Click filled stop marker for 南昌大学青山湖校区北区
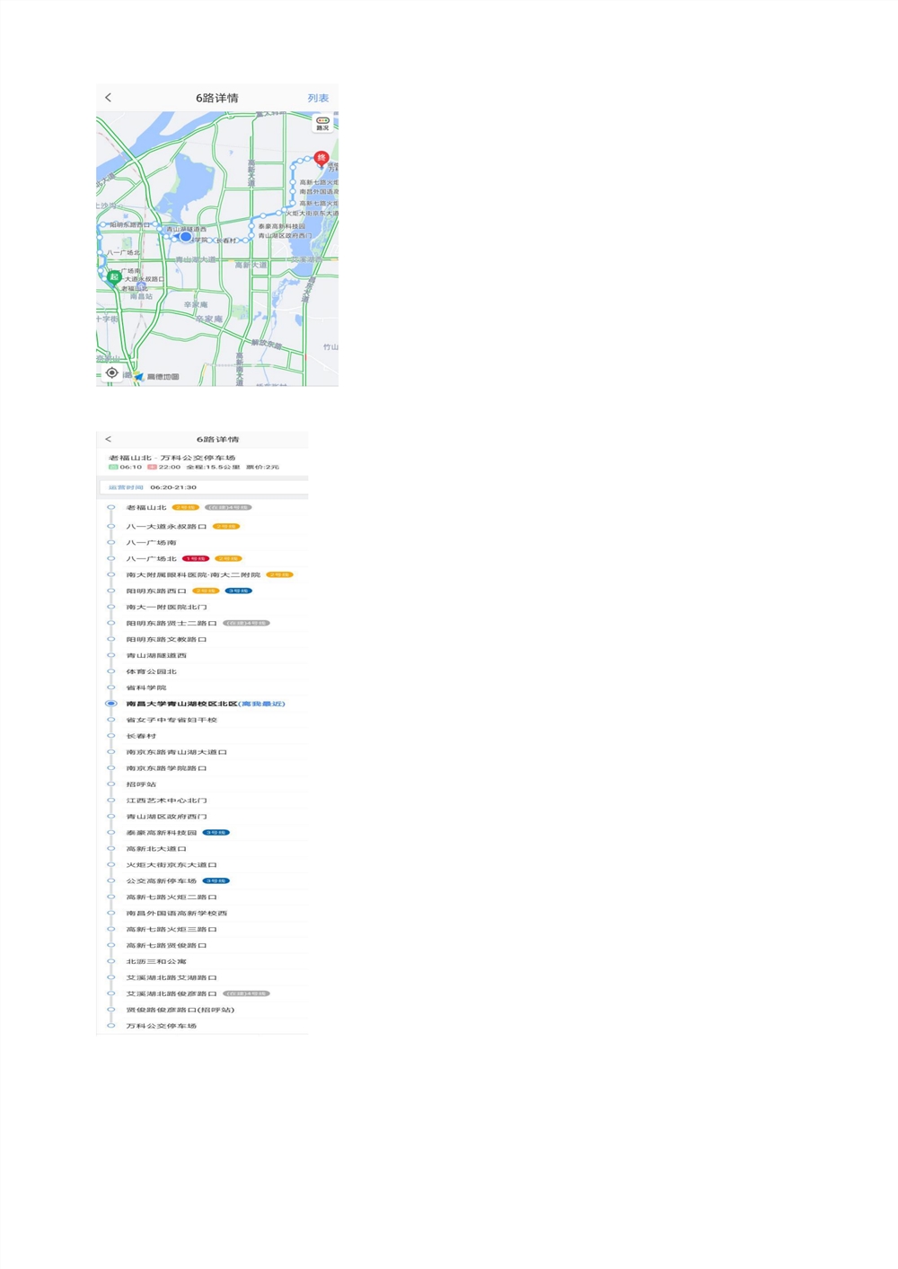The height and width of the screenshot is (1269, 898). pos(111,704)
